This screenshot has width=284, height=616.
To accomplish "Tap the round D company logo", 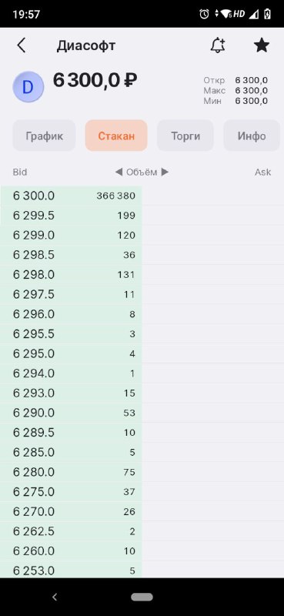I will pos(28,87).
